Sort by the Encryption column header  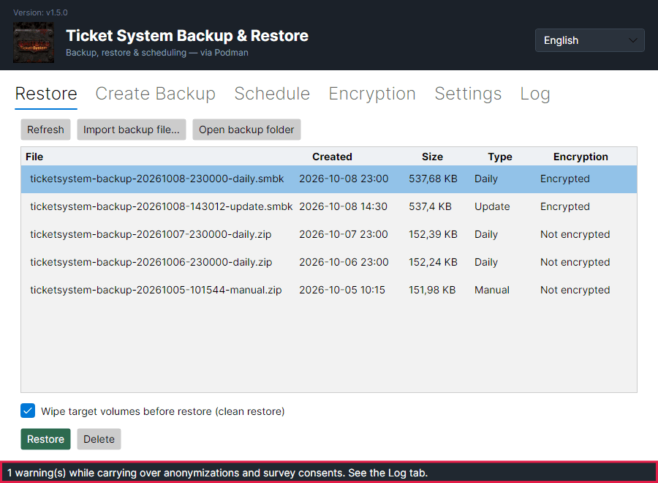click(581, 157)
